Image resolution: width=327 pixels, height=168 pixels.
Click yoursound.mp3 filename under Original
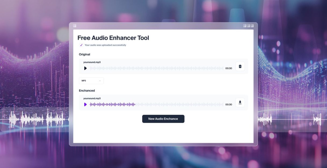pyautogui.click(x=92, y=62)
